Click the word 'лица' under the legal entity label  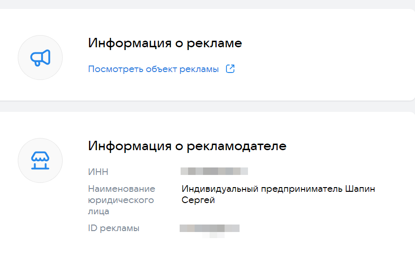99,211
